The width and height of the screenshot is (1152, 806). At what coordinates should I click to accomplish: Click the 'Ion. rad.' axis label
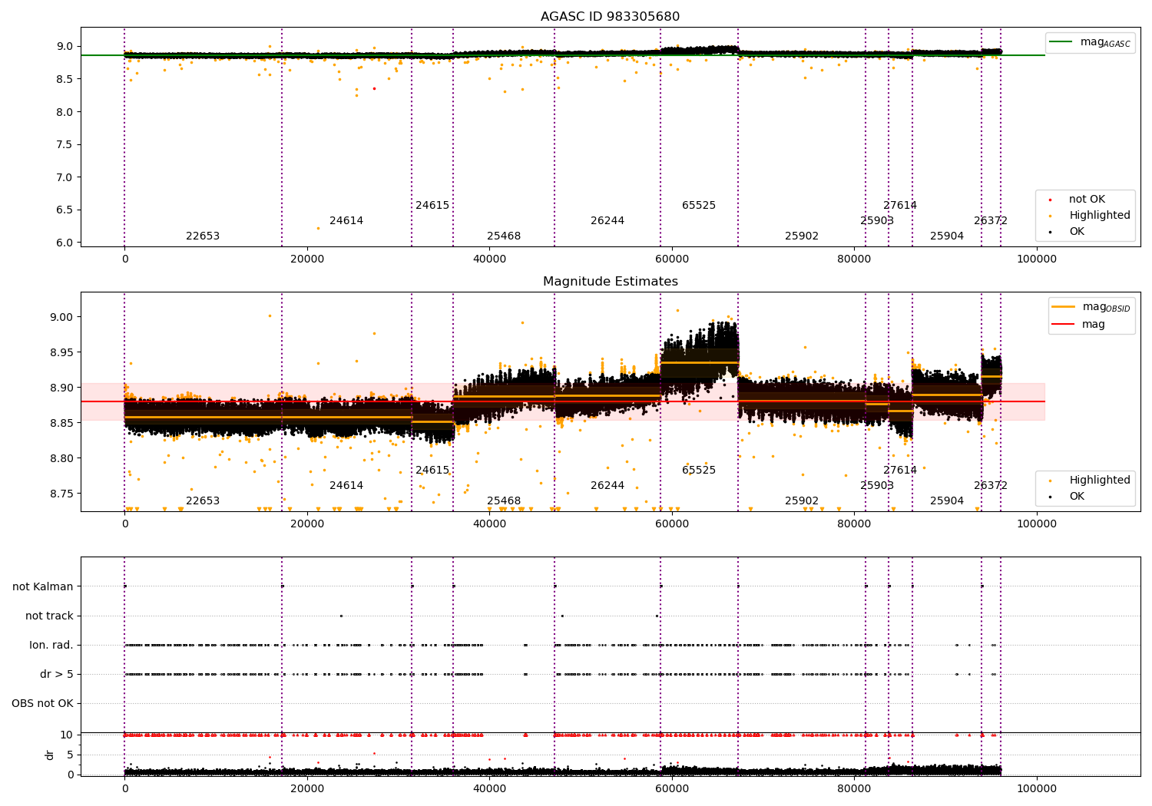51,645
